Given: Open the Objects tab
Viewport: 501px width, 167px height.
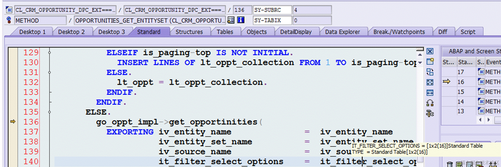Looking at the screenshot, I should (x=257, y=32).
